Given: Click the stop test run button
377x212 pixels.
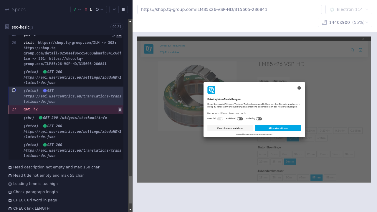Looking at the screenshot, I should [123, 9].
